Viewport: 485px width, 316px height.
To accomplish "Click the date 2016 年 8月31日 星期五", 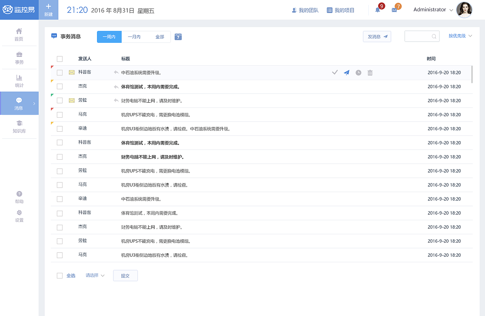I will (x=123, y=11).
